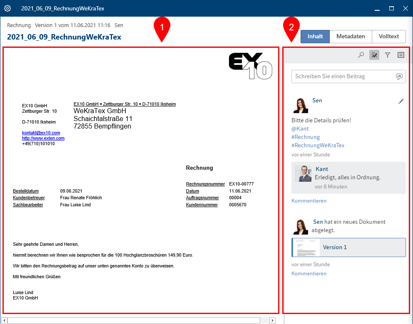Click Kant's profile picture in reply
The image size is (413, 324).
(303, 173)
